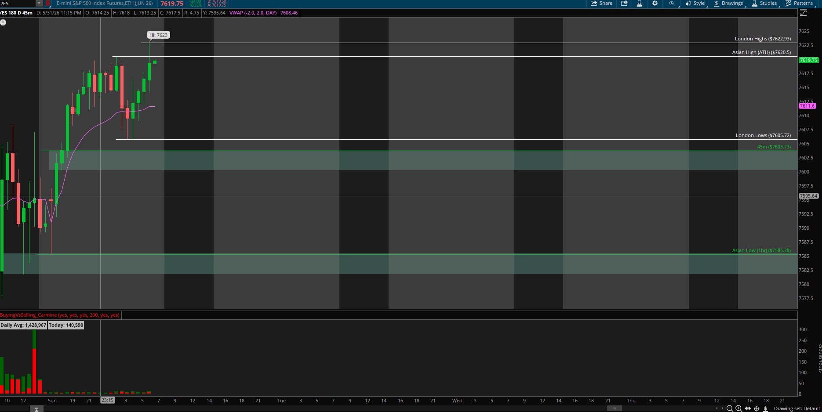
Task: Click the Thu label on time axis
Action: [631, 401]
